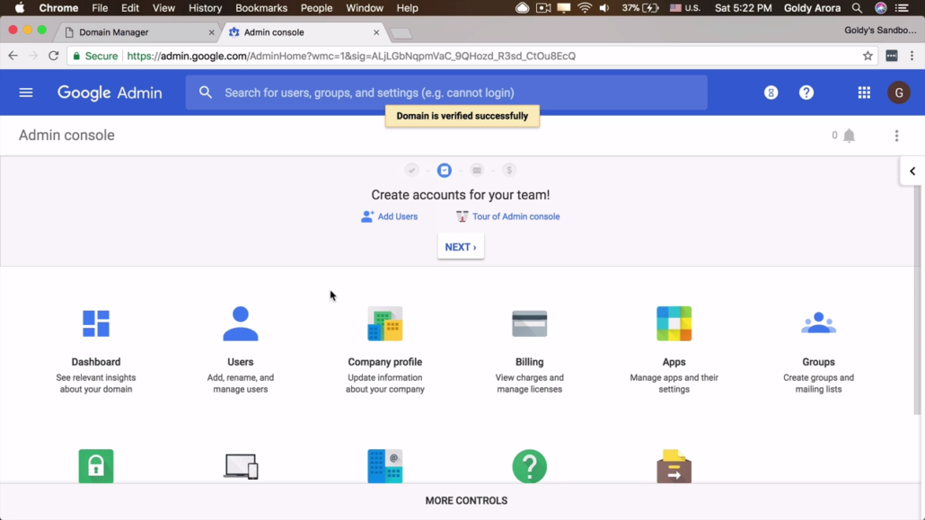925x520 pixels.
Task: Click the Chrome address bar URL
Action: click(x=351, y=56)
